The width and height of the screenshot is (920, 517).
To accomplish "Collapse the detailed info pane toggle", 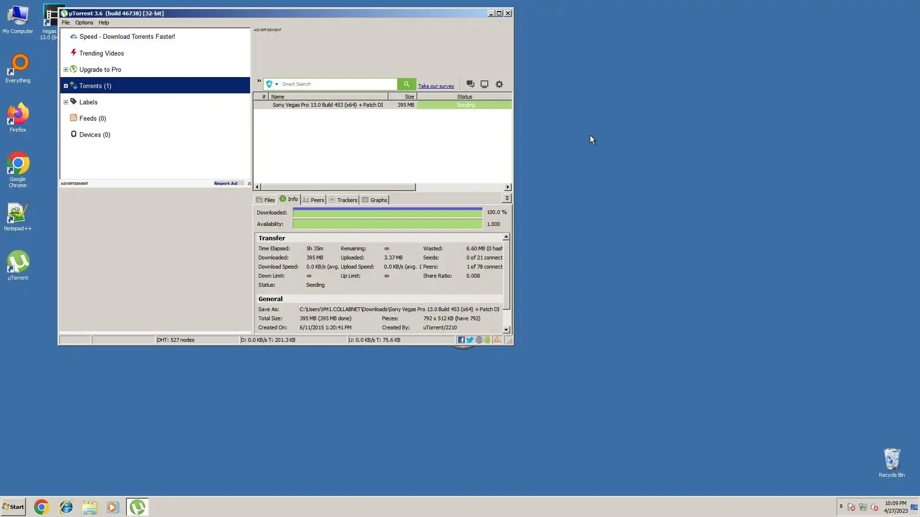I will point(507,198).
